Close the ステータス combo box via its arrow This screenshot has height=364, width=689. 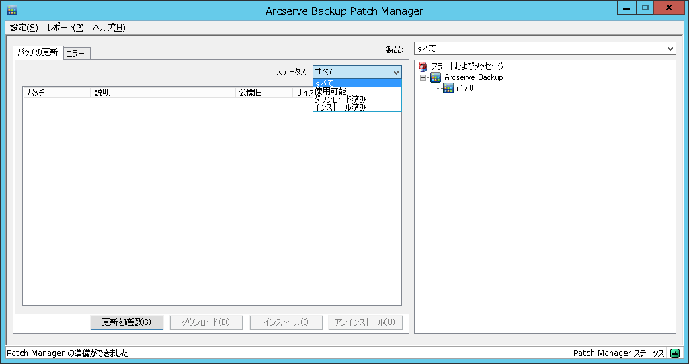[x=396, y=72]
